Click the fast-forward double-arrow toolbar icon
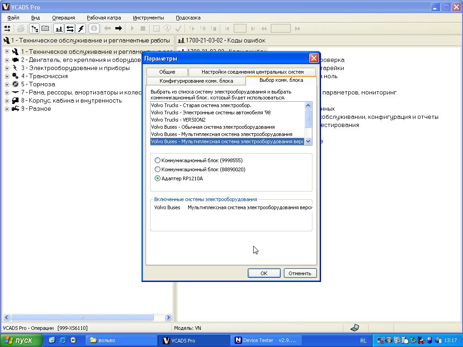 point(298,28)
